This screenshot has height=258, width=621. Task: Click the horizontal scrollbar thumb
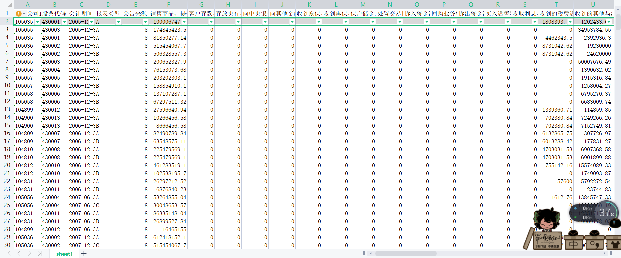406,254
